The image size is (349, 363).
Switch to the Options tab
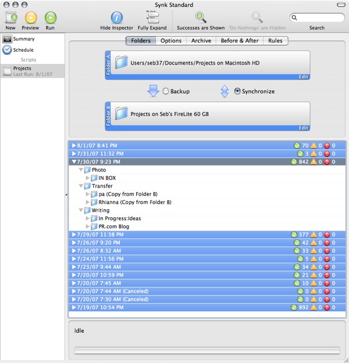[171, 41]
